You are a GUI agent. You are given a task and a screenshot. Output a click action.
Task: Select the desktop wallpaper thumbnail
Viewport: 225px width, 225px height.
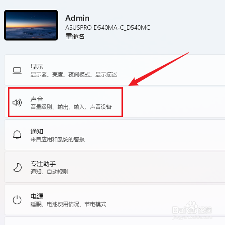31,25
